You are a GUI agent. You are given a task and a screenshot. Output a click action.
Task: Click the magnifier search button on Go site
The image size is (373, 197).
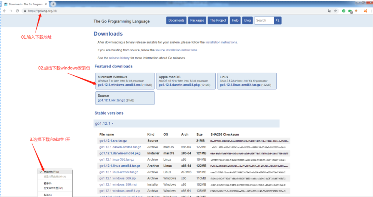[278, 21]
